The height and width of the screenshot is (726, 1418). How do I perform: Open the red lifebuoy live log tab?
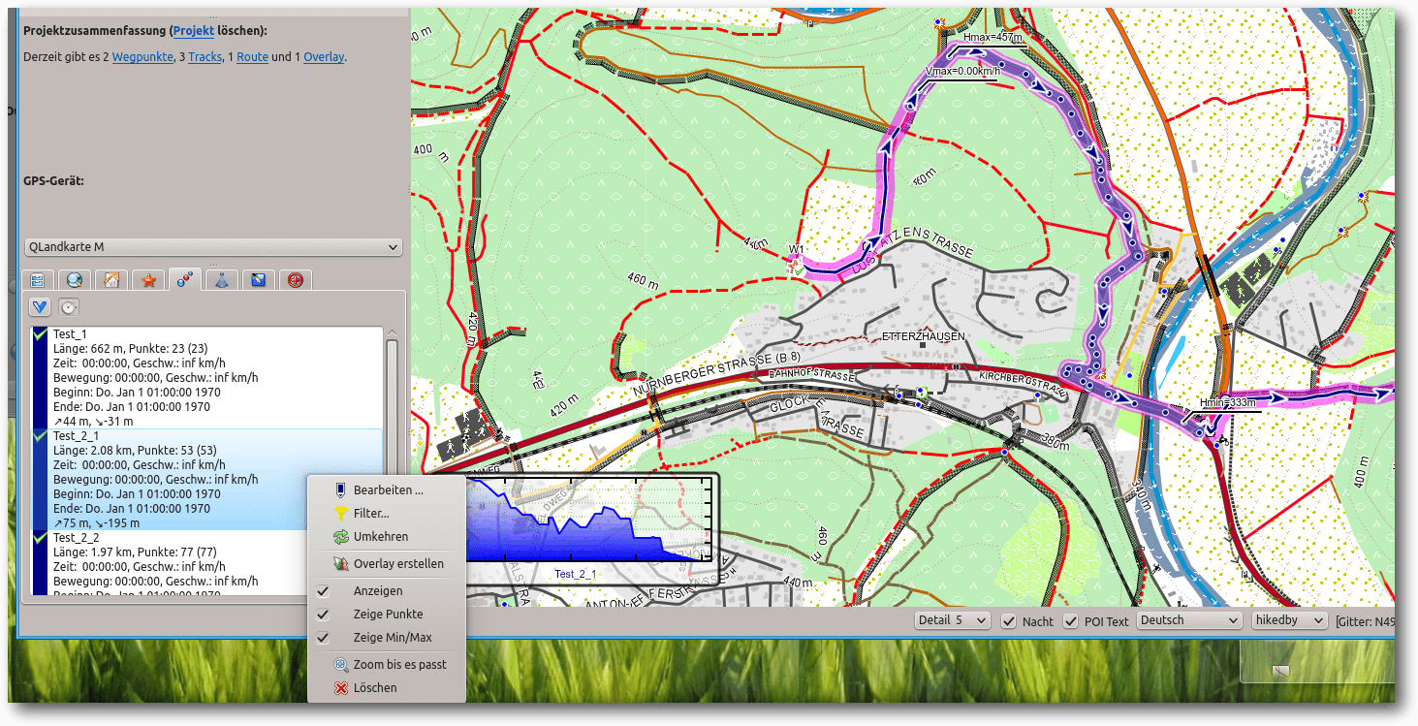[x=296, y=280]
